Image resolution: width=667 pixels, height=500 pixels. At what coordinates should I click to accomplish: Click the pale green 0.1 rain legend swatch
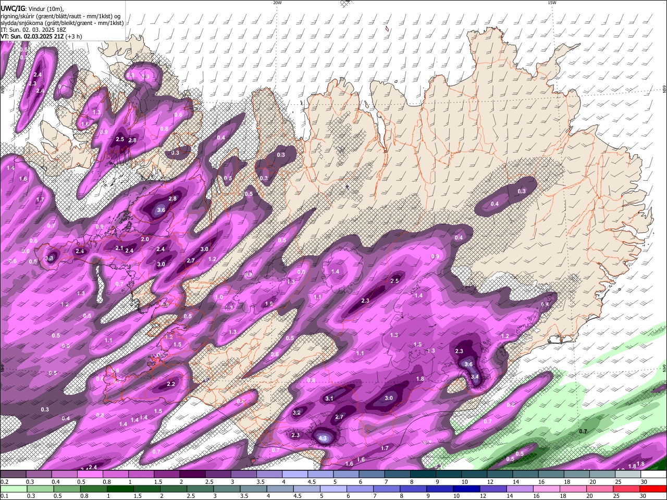pyautogui.click(x=13, y=489)
